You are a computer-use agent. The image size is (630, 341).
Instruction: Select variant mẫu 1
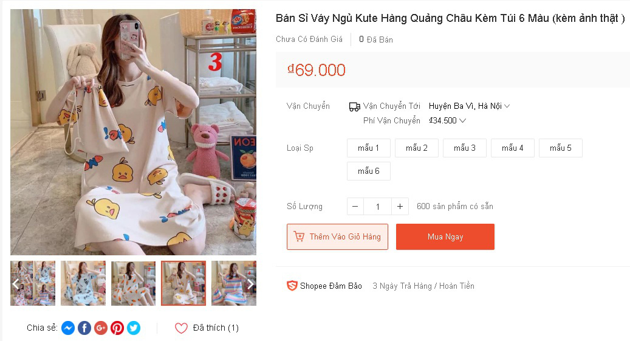[368, 148]
